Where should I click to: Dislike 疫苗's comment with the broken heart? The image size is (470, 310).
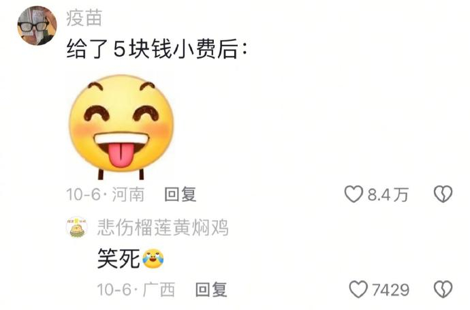[443, 194]
